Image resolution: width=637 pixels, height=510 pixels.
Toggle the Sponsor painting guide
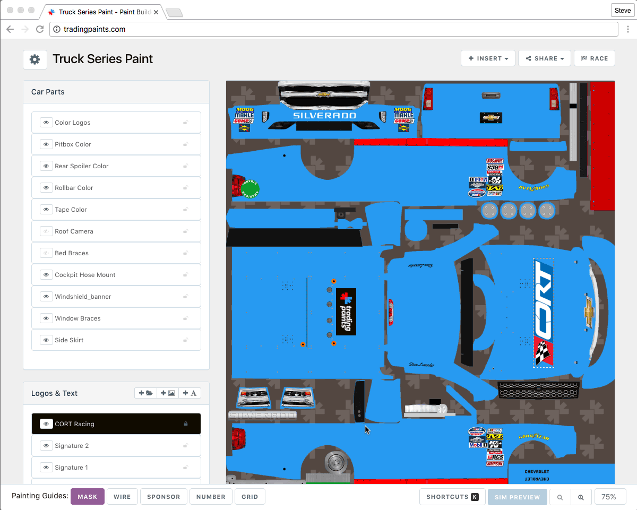(x=163, y=497)
